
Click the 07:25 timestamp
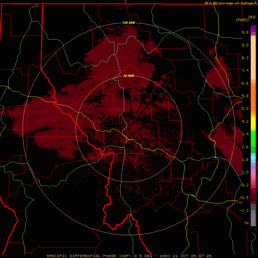click(205, 256)
